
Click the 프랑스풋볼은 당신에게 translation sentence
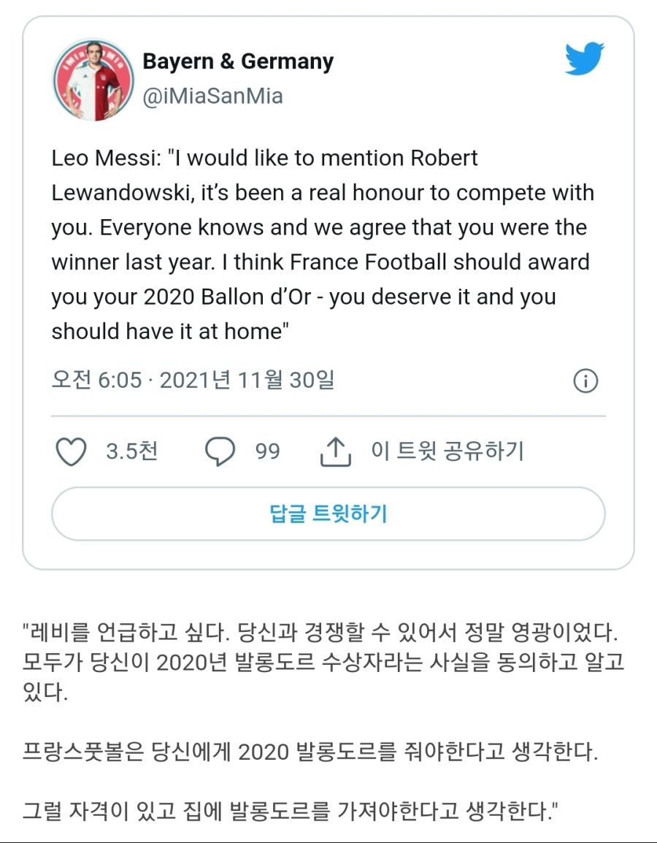pos(310,752)
